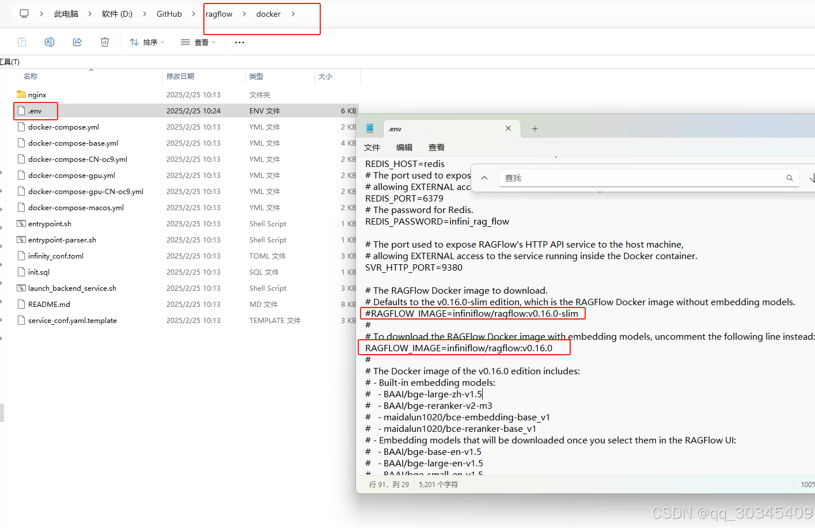Select the README.md file

click(x=49, y=304)
